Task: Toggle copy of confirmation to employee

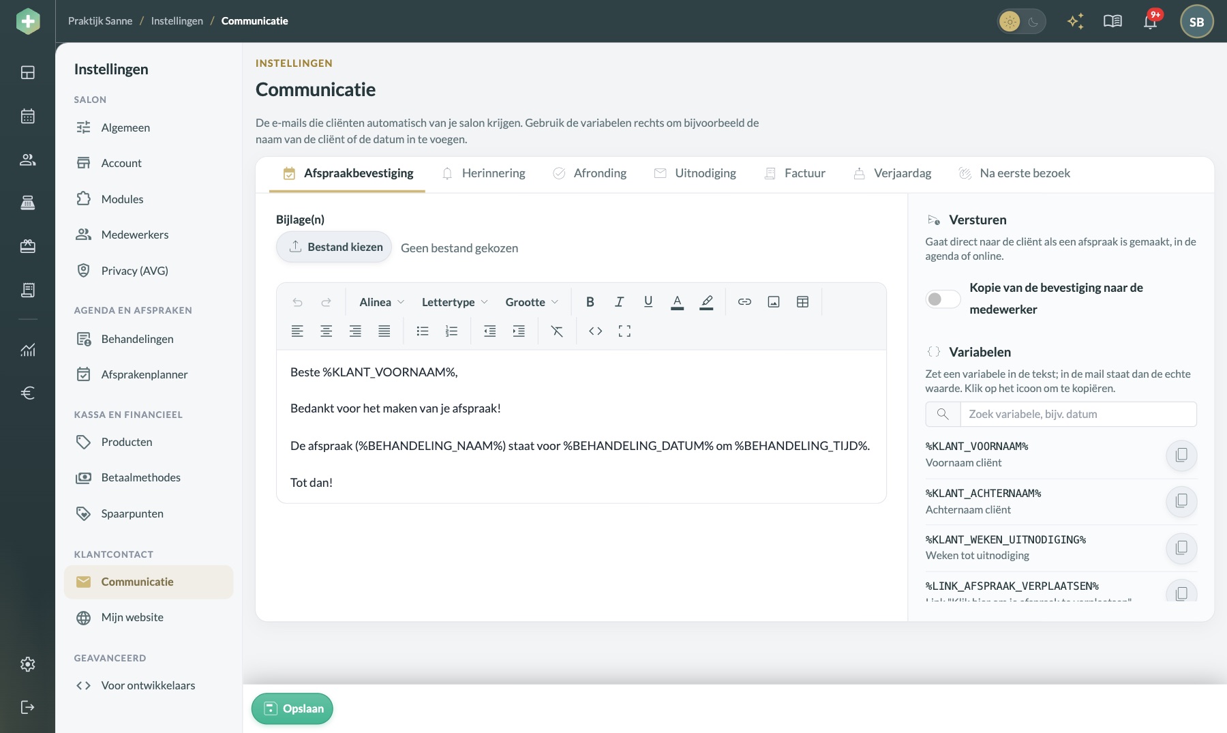Action: pos(943,299)
